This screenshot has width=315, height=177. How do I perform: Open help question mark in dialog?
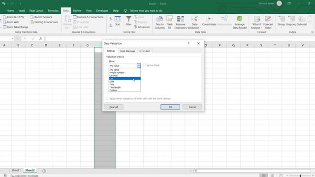(189, 43)
